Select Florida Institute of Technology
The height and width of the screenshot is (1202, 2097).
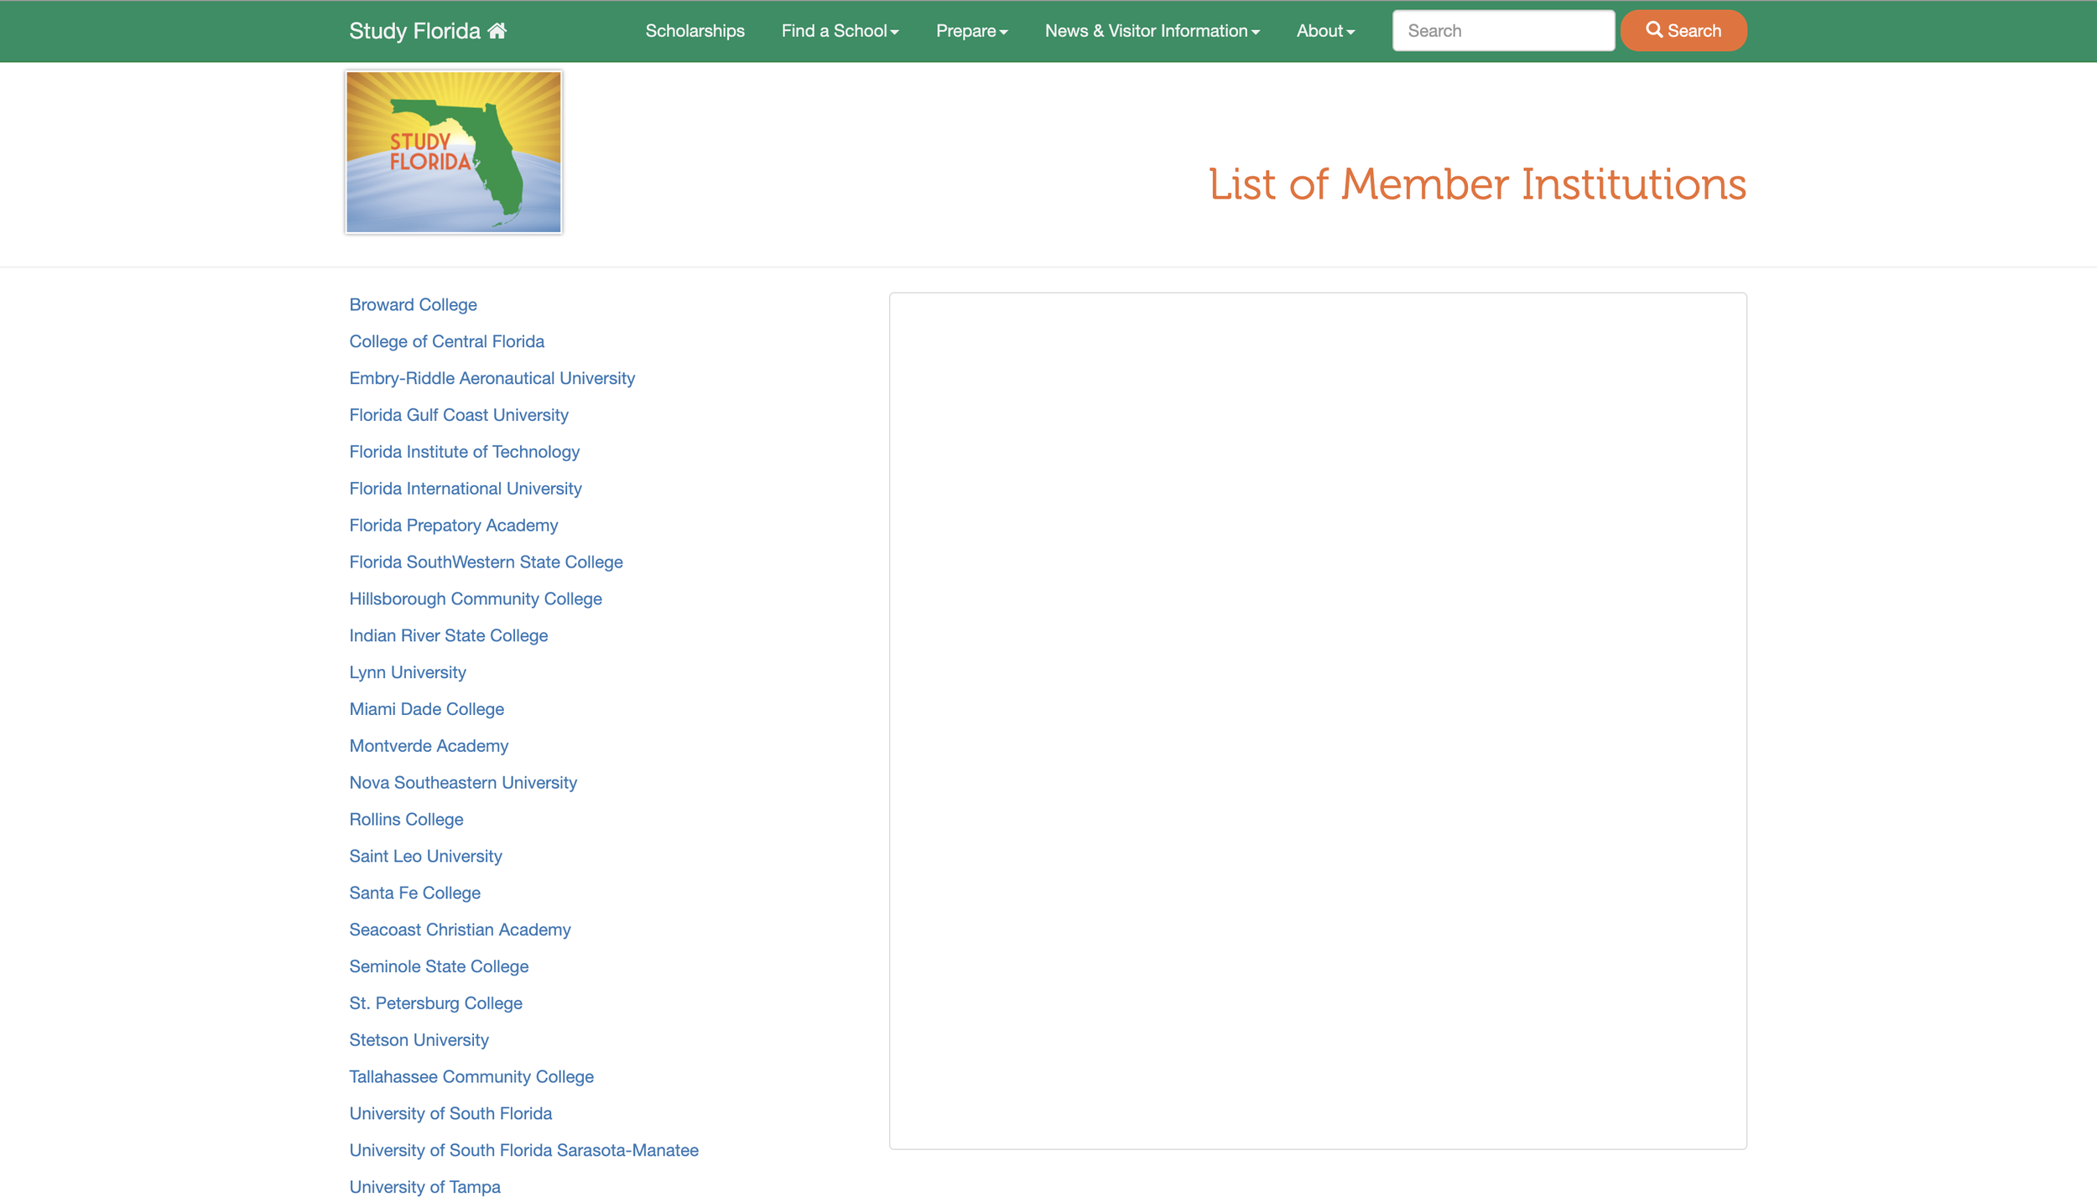(464, 453)
